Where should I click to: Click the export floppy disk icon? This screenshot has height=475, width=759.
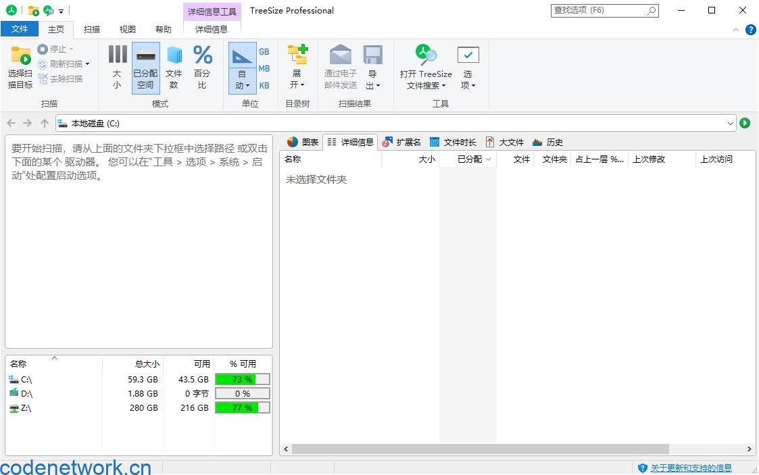coord(372,55)
